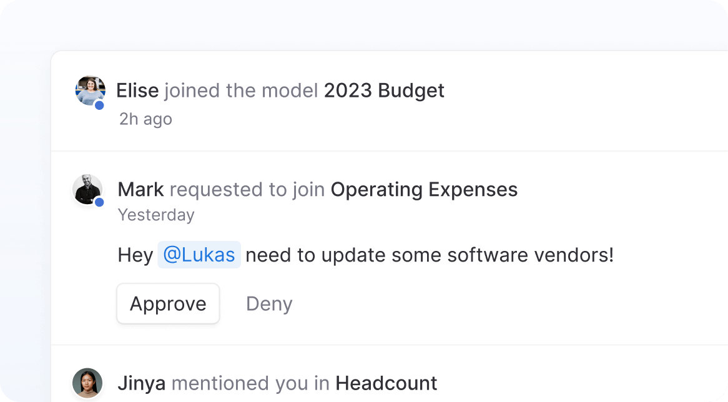Open the 2023 Budget model link
The width and height of the screenshot is (728, 402).
pyautogui.click(x=384, y=91)
